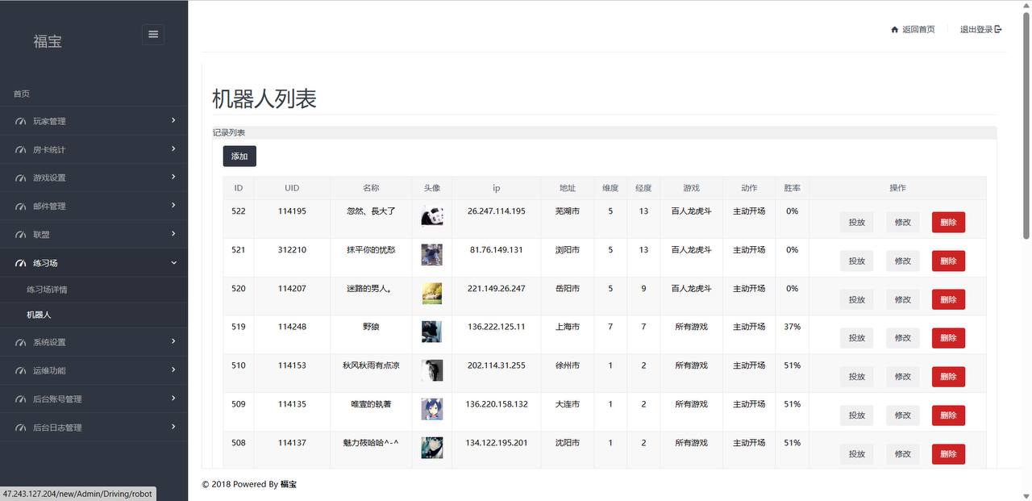The height and width of the screenshot is (501, 1032).
Task: Expand 房卡统计 chevron arrow
Action: pos(173,148)
